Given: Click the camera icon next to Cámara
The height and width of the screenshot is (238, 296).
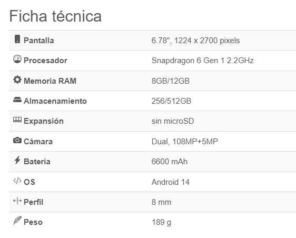Looking at the screenshot, I should click(x=17, y=140).
